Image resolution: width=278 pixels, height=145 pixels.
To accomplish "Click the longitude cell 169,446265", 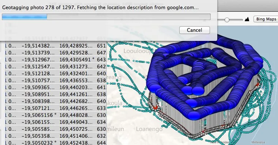I will coord(76,108).
